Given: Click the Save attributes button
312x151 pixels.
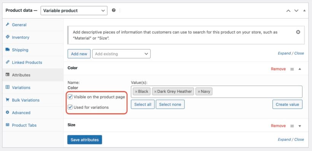Looking at the screenshot, I should tap(84, 140).
